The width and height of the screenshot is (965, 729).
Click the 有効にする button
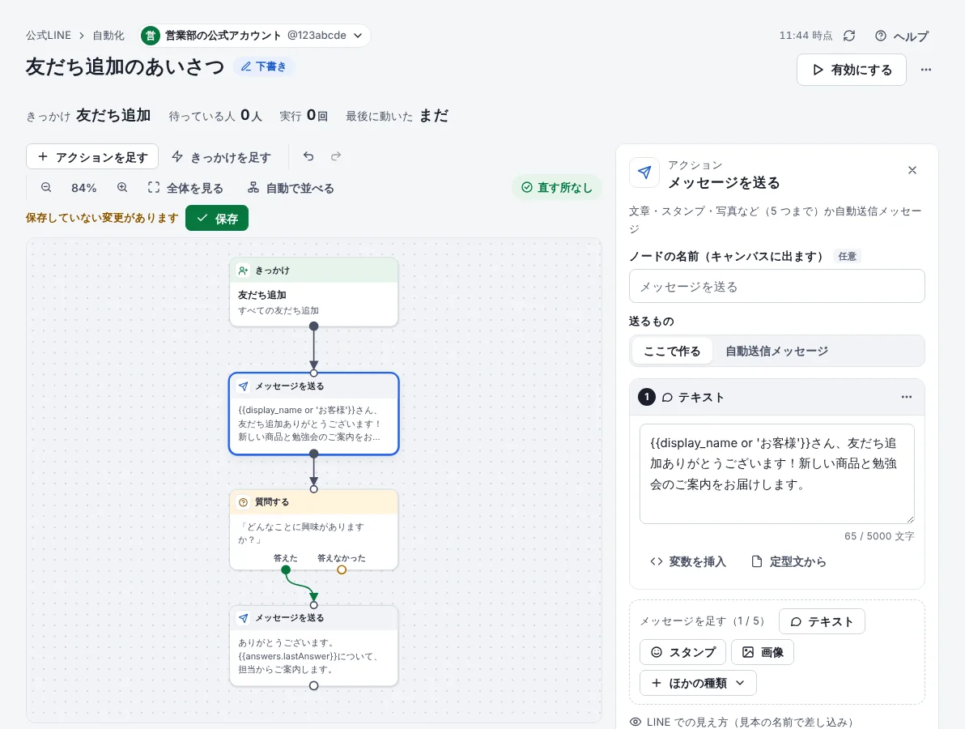[x=851, y=70]
